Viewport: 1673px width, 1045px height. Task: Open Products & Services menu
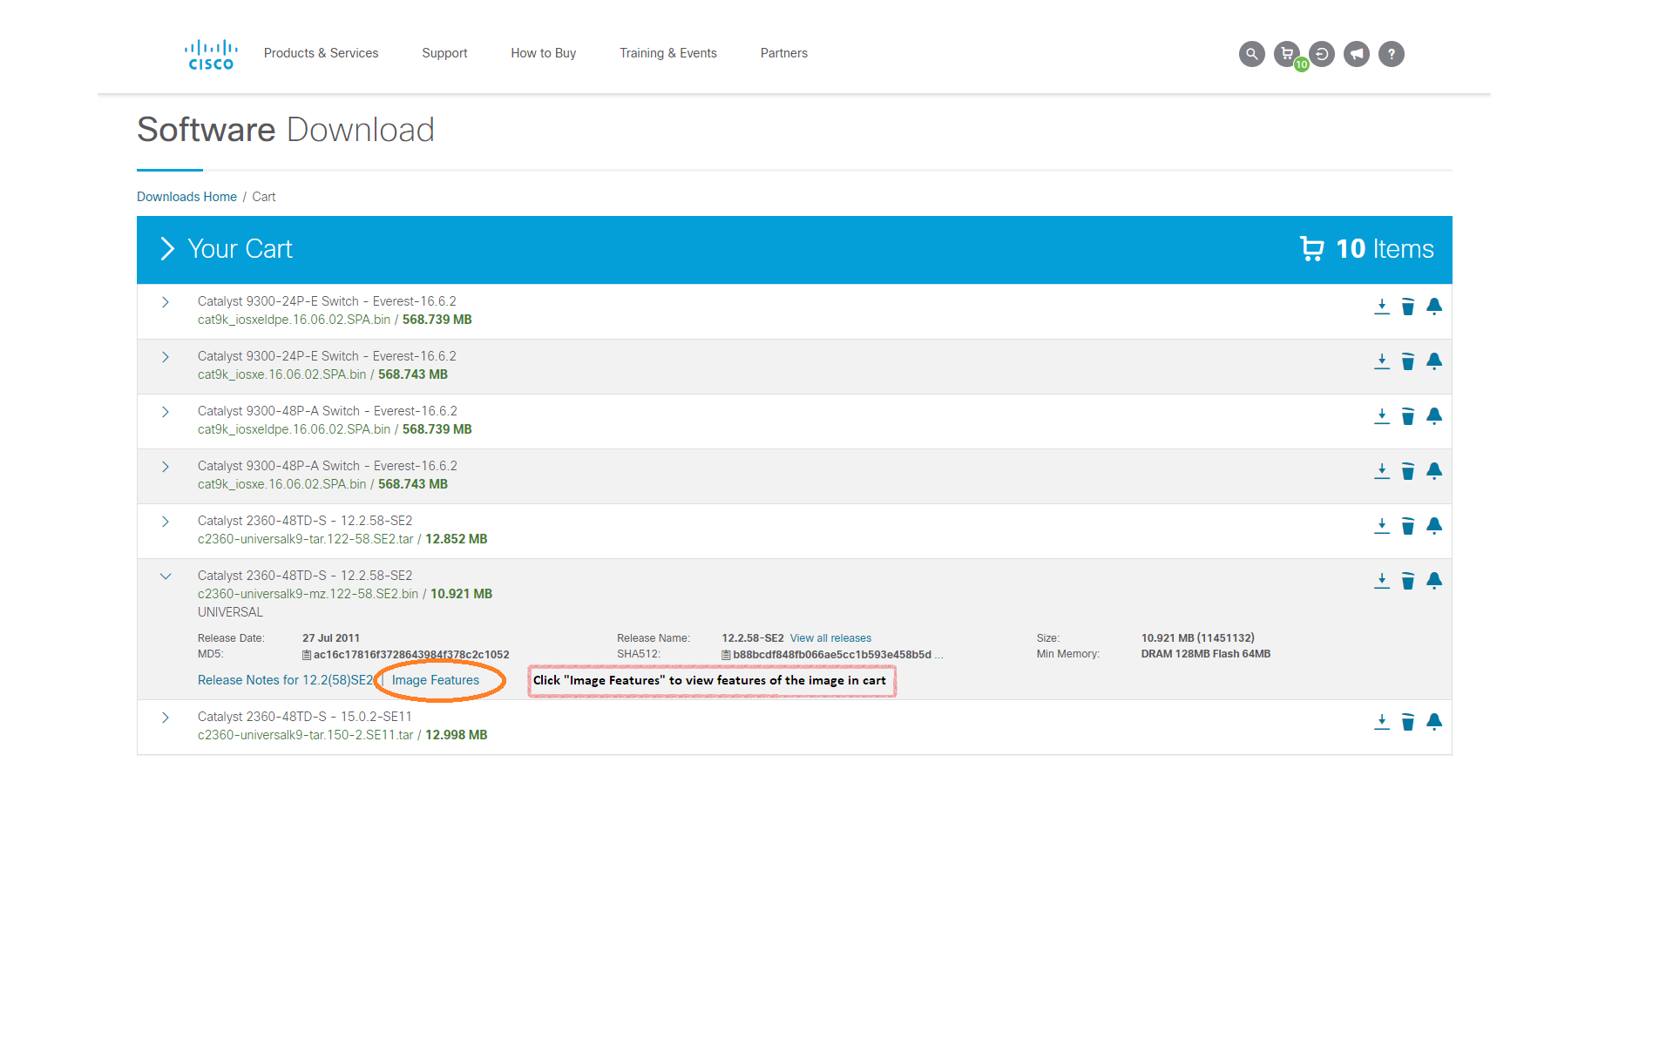pyautogui.click(x=321, y=53)
